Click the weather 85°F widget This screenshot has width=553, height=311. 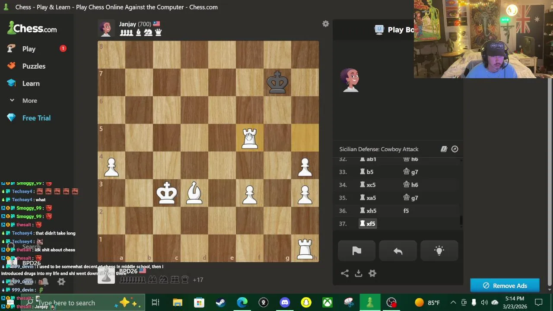427,302
